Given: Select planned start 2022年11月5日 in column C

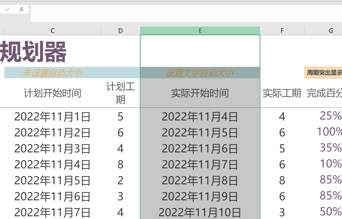Looking at the screenshot, I should pyautogui.click(x=53, y=180).
